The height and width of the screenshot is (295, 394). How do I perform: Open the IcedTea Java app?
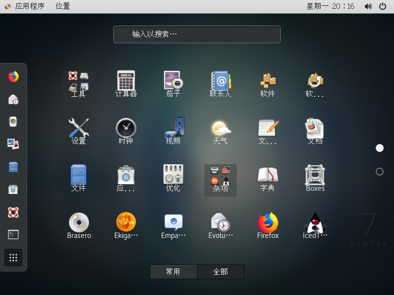[x=315, y=226]
